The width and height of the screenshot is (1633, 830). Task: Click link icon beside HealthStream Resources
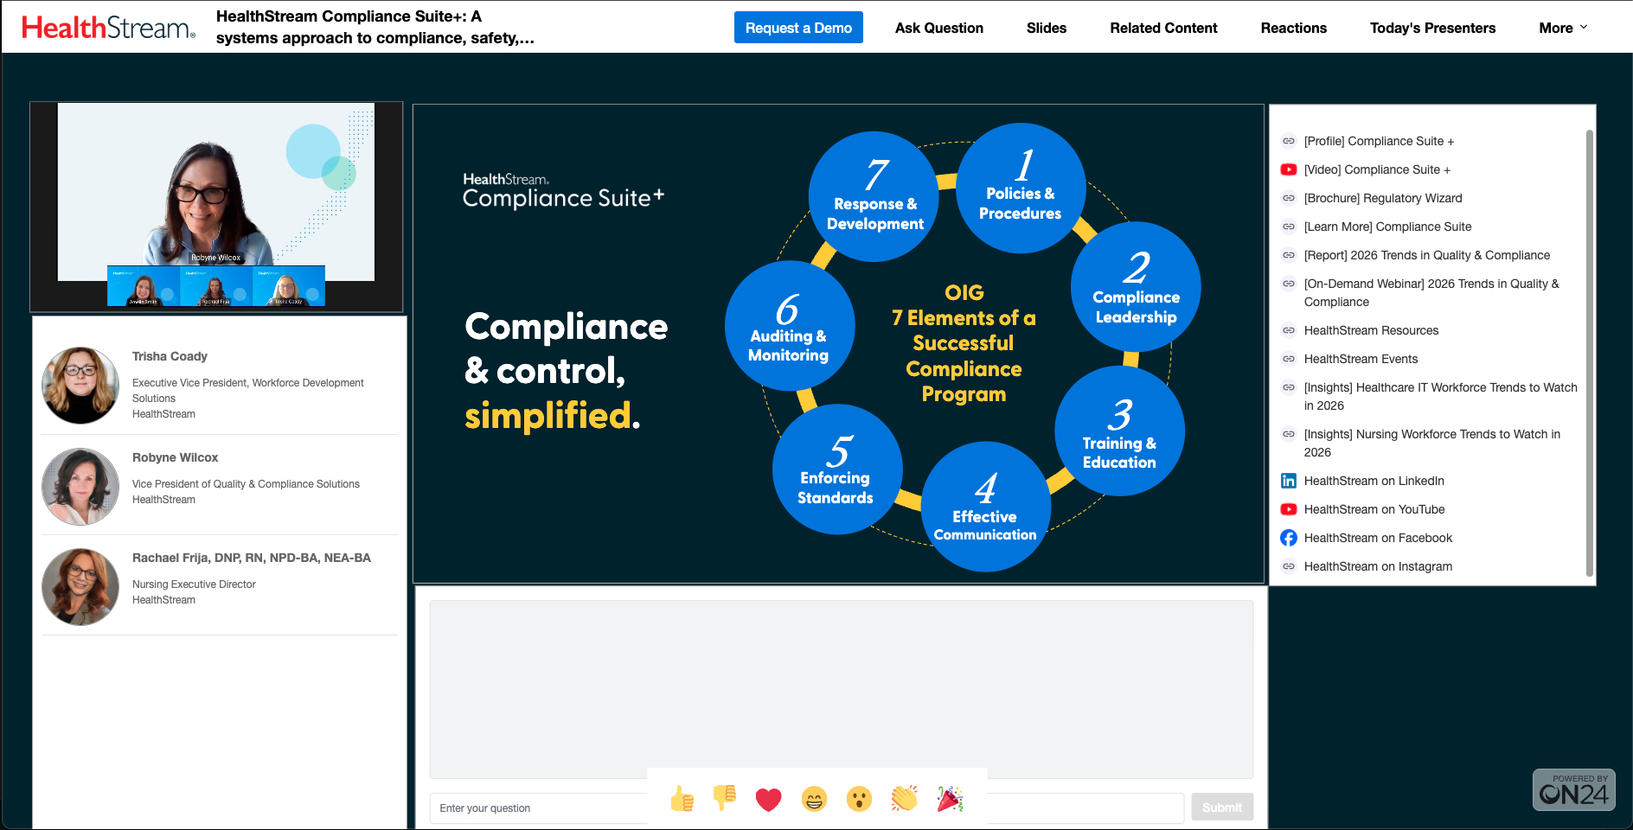[x=1289, y=330]
